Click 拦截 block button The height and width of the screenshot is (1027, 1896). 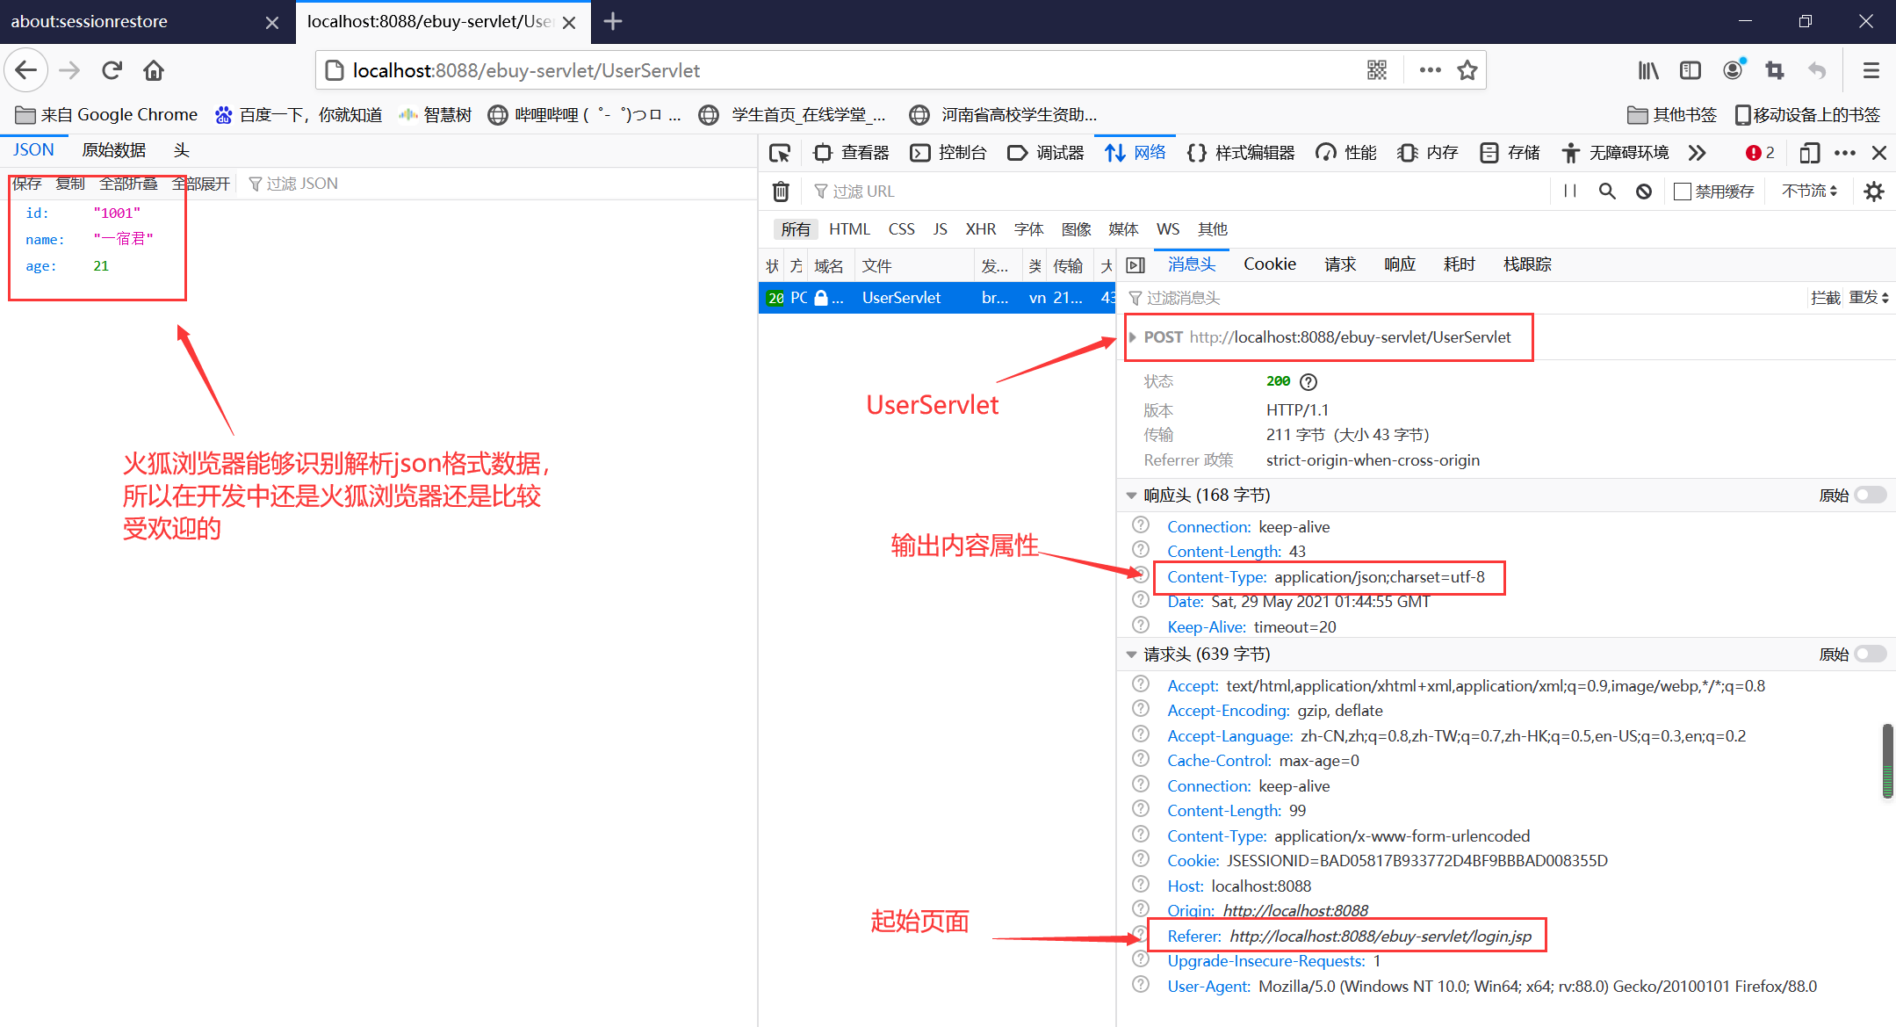pos(1826,298)
